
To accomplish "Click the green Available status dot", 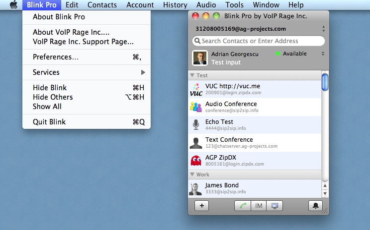I will click(x=278, y=54).
